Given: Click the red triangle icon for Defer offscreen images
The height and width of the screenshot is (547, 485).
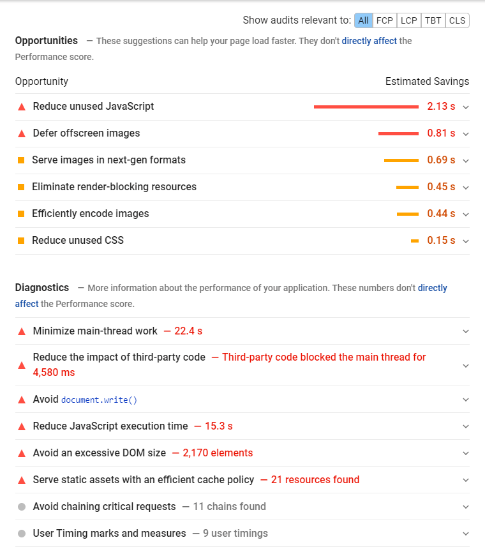Looking at the screenshot, I should click(22, 133).
